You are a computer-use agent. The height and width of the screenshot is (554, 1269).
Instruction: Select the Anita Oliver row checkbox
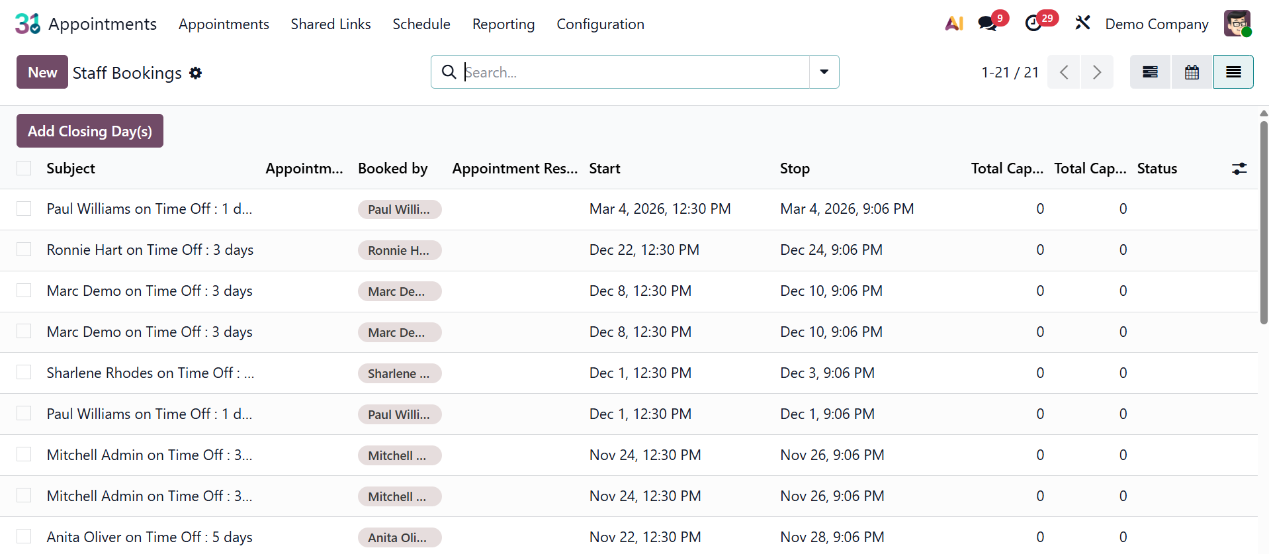24,536
